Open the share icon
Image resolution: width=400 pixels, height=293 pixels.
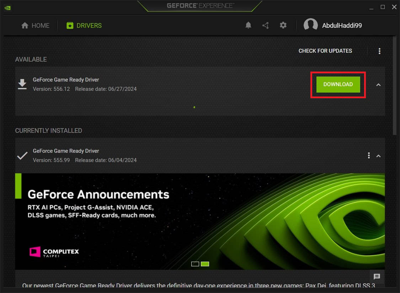[266, 25]
